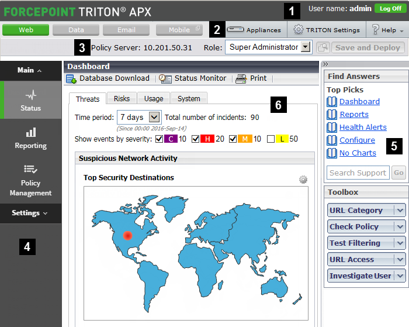
Task: Click the chart options gear icon
Action: tap(303, 180)
